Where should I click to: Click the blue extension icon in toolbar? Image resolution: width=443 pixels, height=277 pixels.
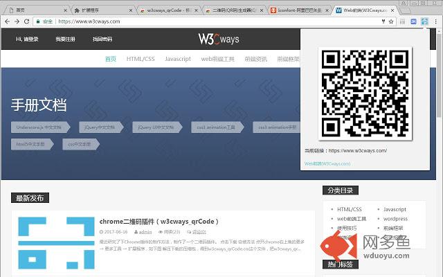tap(413, 21)
